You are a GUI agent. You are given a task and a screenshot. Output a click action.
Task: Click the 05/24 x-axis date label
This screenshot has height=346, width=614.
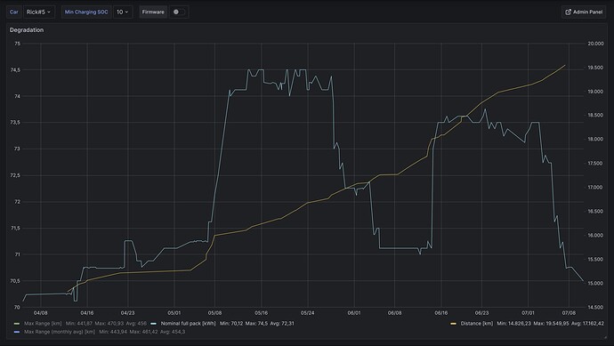click(x=307, y=313)
